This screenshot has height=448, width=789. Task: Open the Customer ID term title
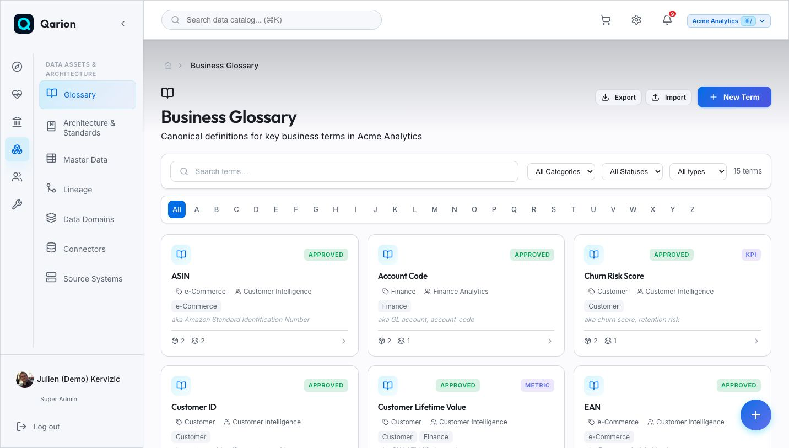pos(194,407)
